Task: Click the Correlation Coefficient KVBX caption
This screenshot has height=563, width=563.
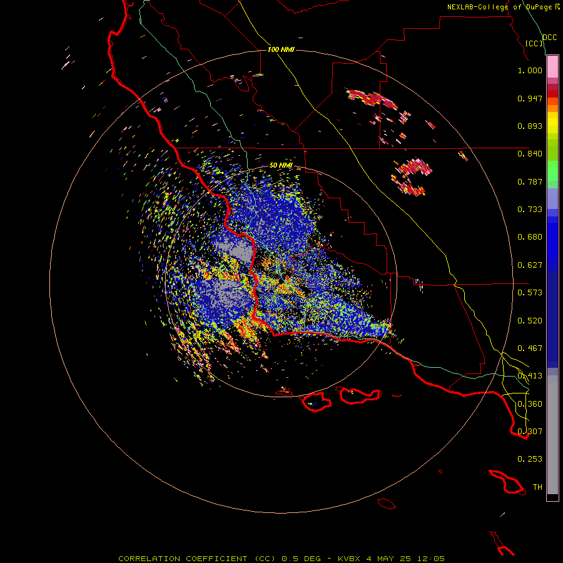Action: click(281, 559)
